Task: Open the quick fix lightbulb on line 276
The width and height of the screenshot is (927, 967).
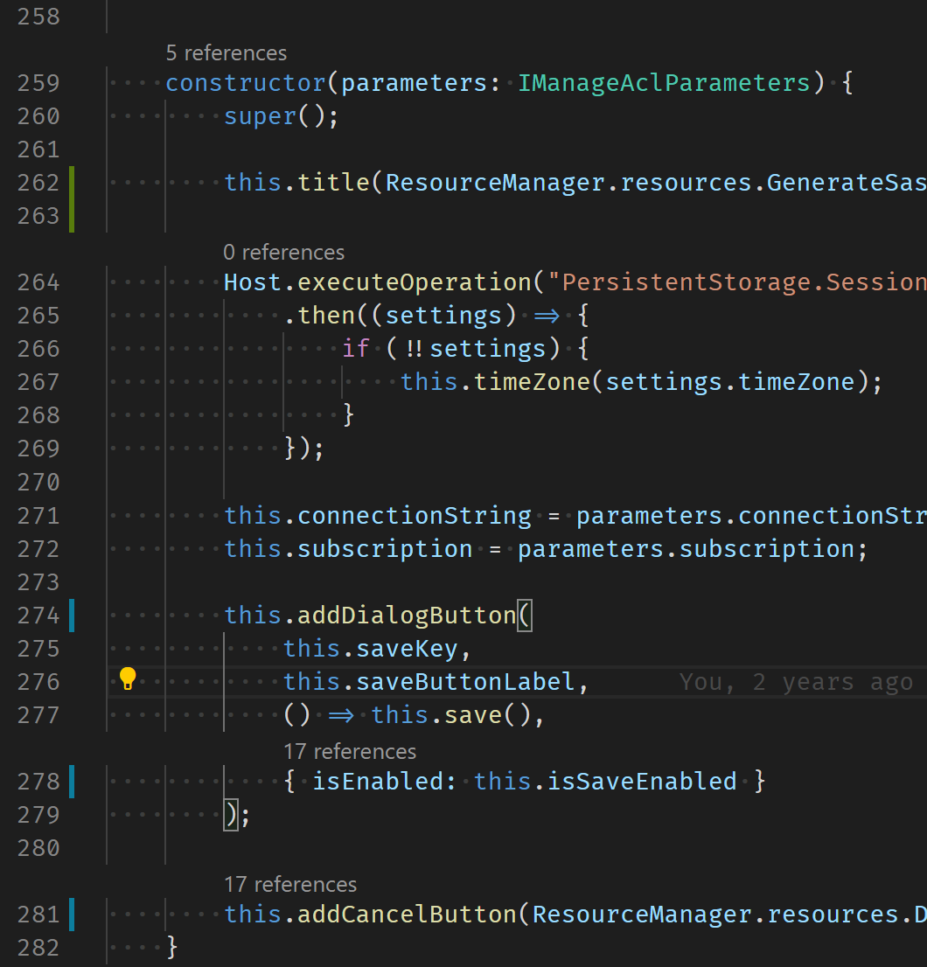Action: [128, 678]
